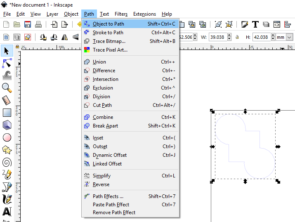Screen dimensions: 295x222
Task: Click Select all objects icon
Action: tap(6, 37)
